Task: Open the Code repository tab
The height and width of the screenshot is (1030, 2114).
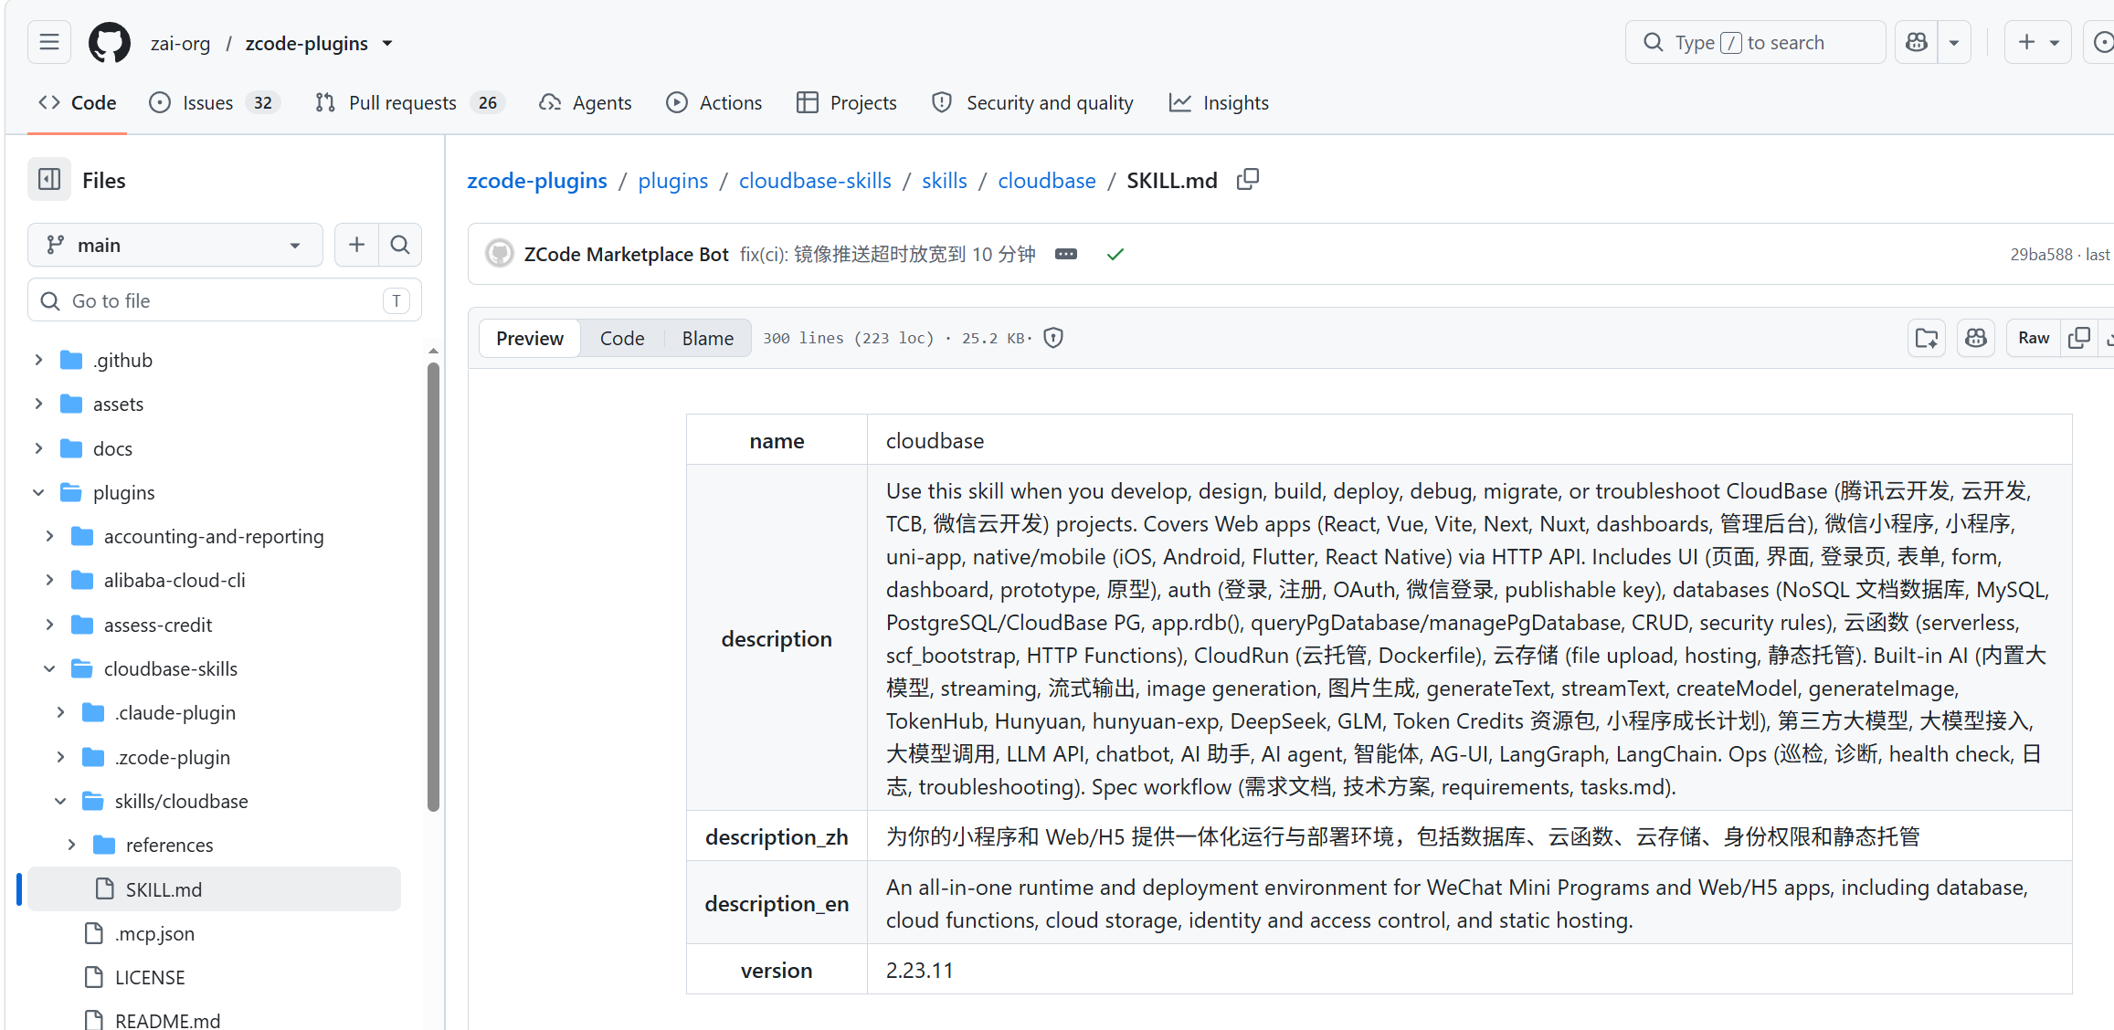Action: point(78,102)
